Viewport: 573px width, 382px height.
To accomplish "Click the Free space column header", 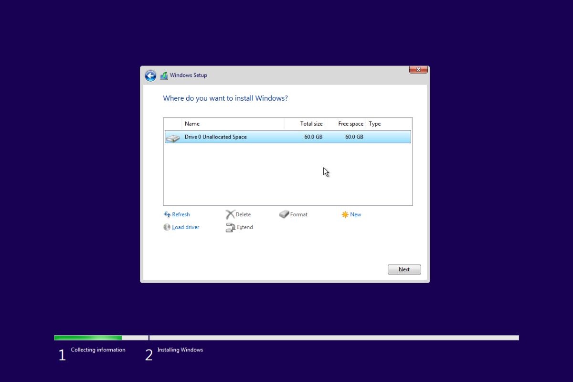I will (346, 124).
